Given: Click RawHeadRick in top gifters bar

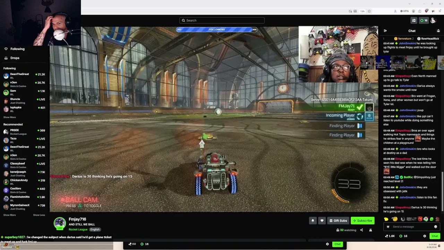Looking at the screenshot, I should [428, 39].
